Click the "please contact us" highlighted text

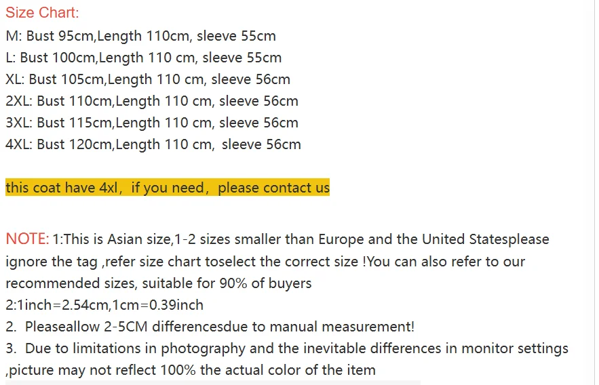pyautogui.click(x=273, y=188)
